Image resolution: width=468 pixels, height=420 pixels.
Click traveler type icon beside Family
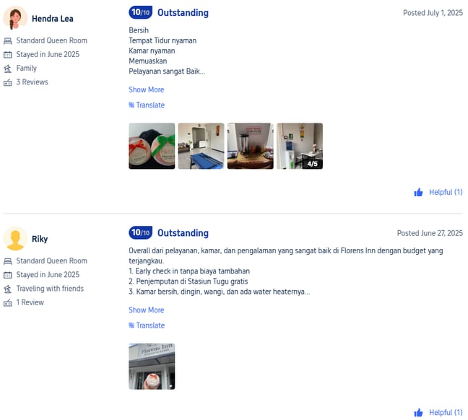pyautogui.click(x=8, y=69)
